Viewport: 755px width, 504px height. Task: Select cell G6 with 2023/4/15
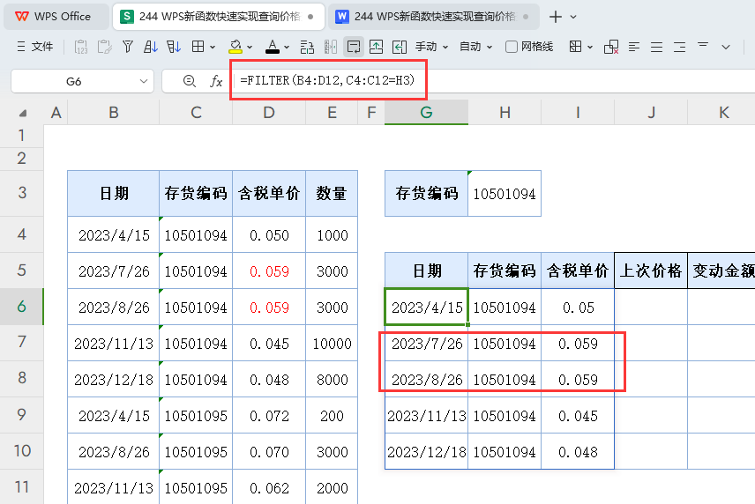tap(427, 307)
